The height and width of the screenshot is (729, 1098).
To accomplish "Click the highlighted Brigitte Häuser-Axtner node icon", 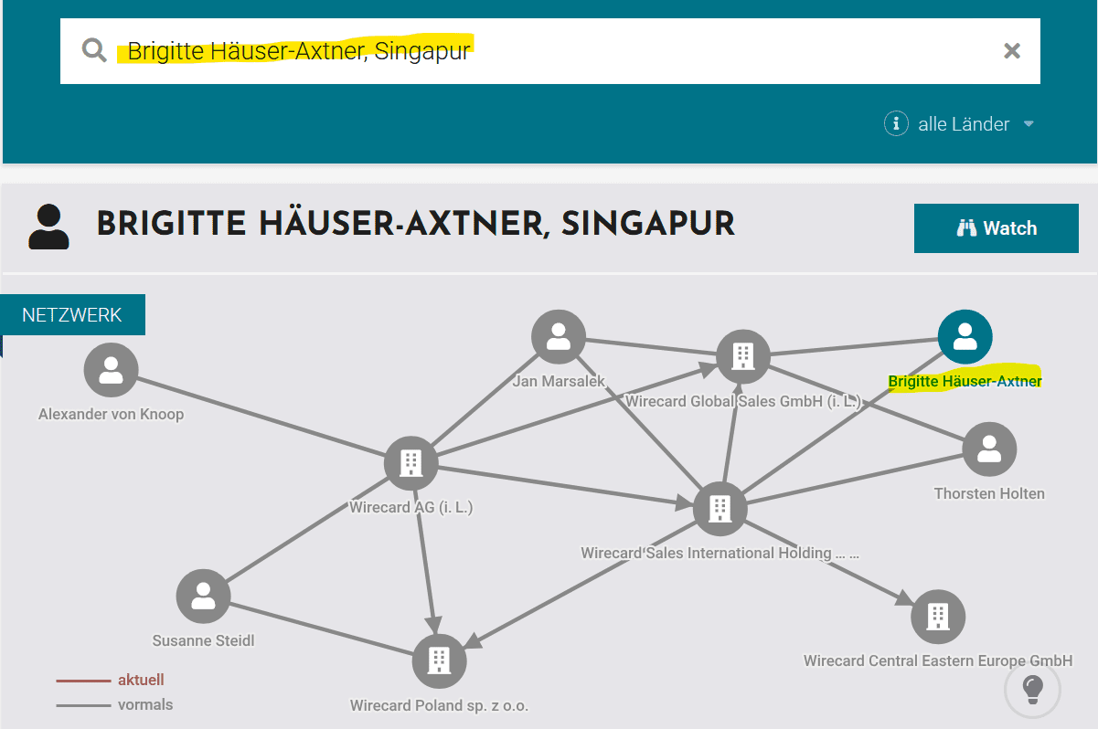I will [x=965, y=337].
